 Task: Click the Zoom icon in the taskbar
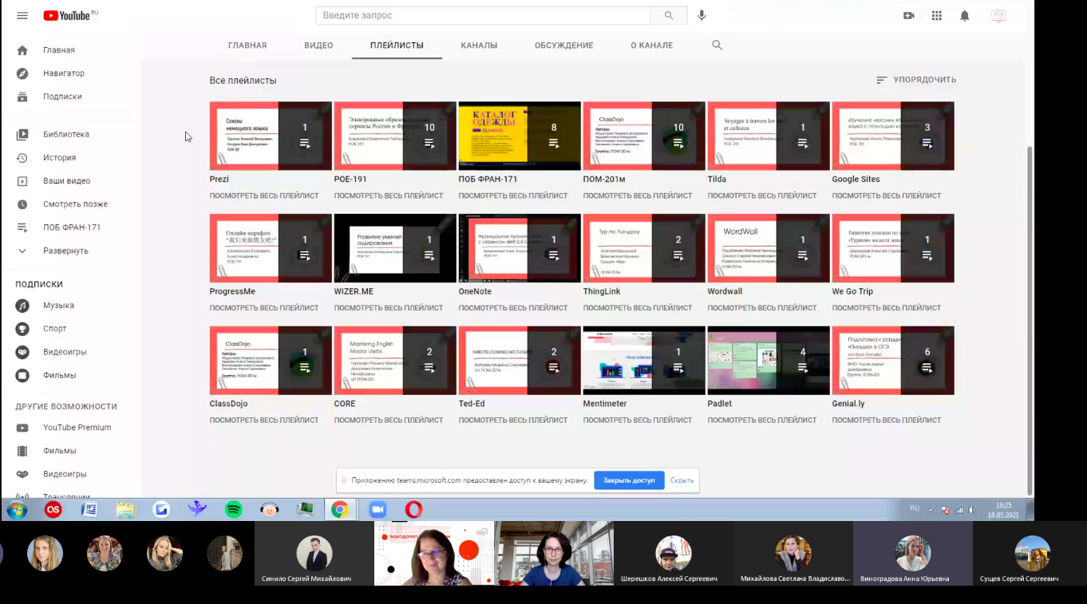(x=377, y=510)
